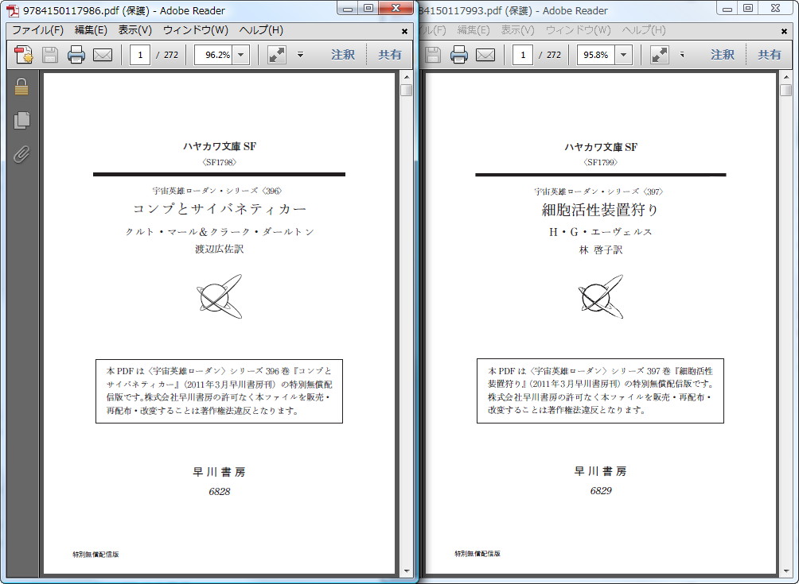
Task: Toggle the page thumbnails panel in the sidebar
Action: [21, 120]
